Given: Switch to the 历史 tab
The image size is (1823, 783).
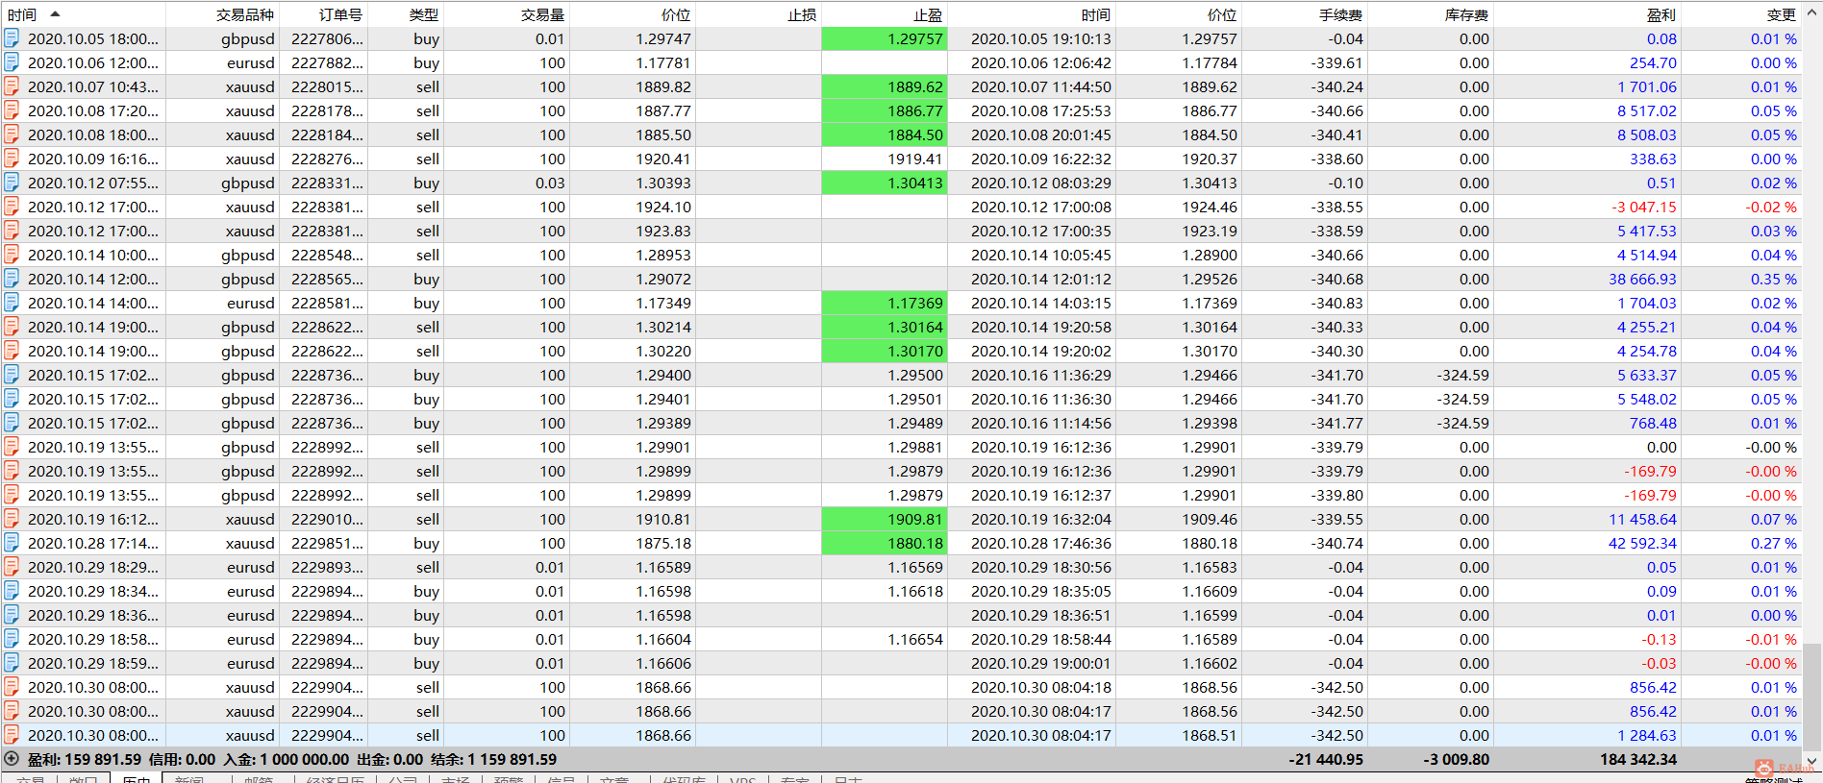Looking at the screenshot, I should 137,779.
